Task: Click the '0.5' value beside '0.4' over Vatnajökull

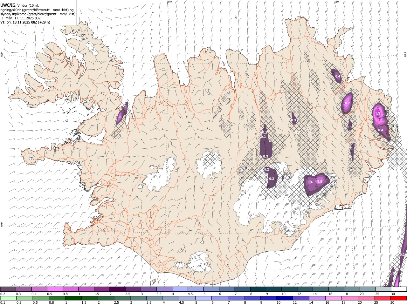Action: click(320, 181)
